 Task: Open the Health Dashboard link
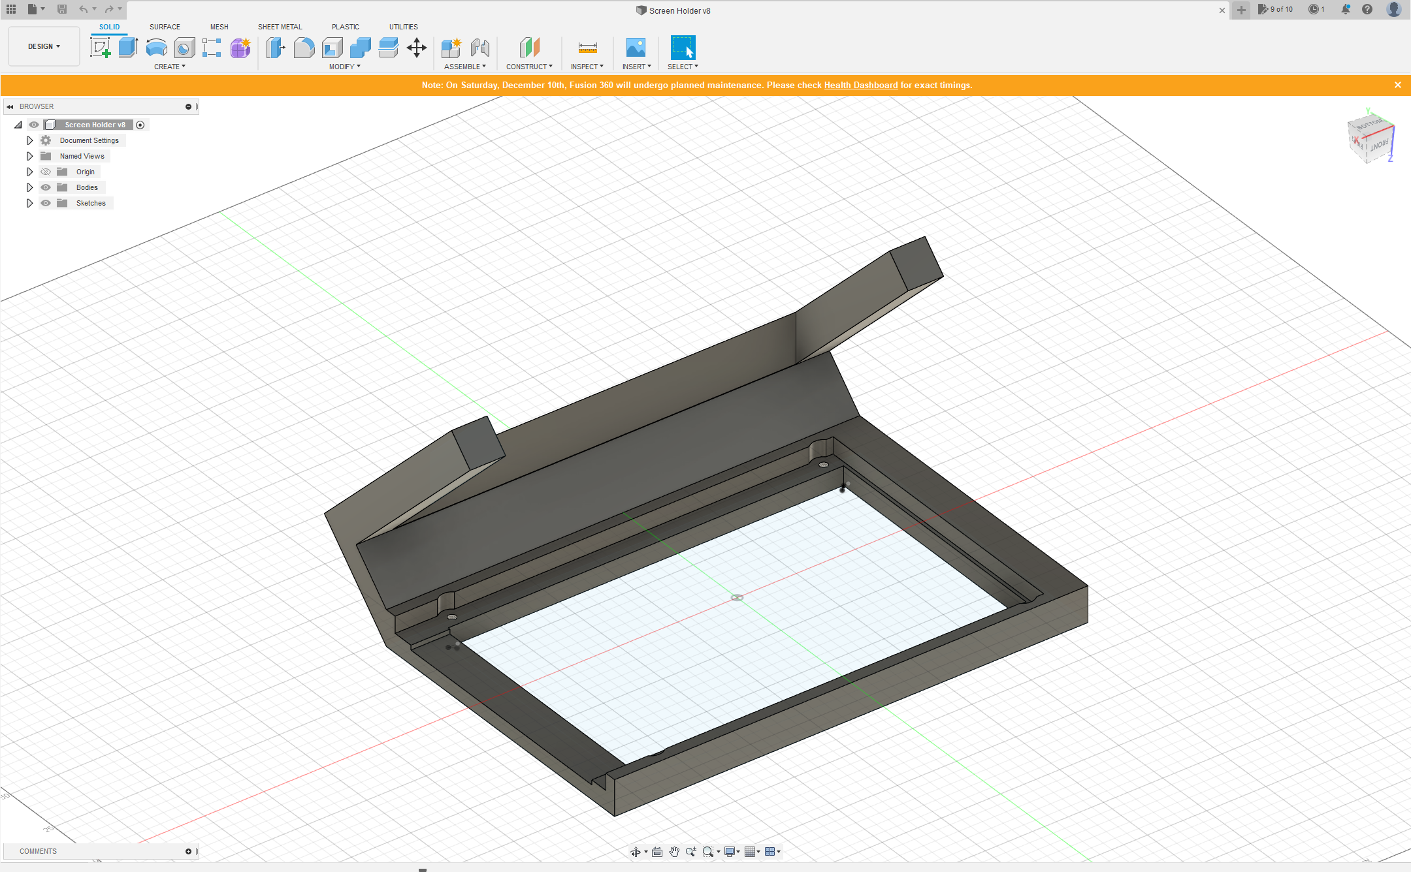tap(860, 85)
